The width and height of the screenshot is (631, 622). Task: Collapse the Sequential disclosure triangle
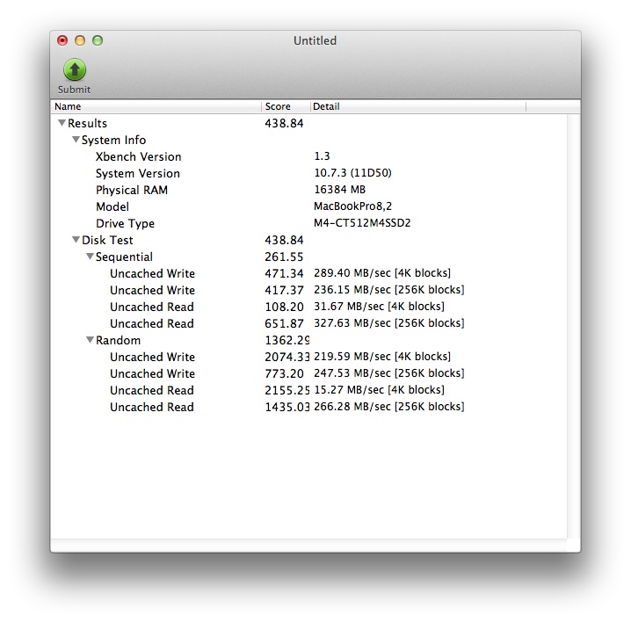click(x=90, y=257)
